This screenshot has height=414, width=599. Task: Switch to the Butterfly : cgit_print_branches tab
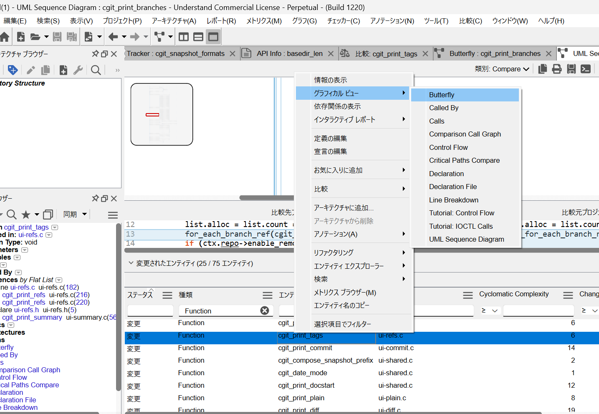click(495, 54)
